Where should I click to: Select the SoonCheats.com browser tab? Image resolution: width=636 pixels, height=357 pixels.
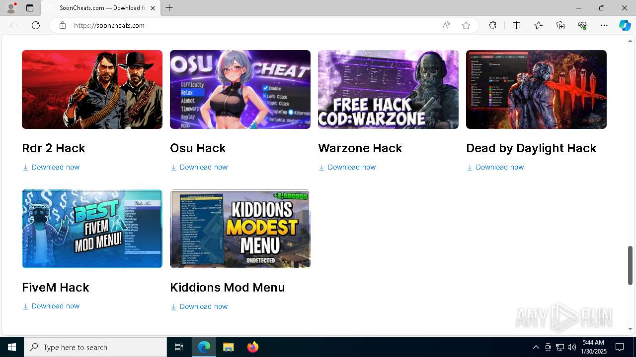click(x=101, y=8)
